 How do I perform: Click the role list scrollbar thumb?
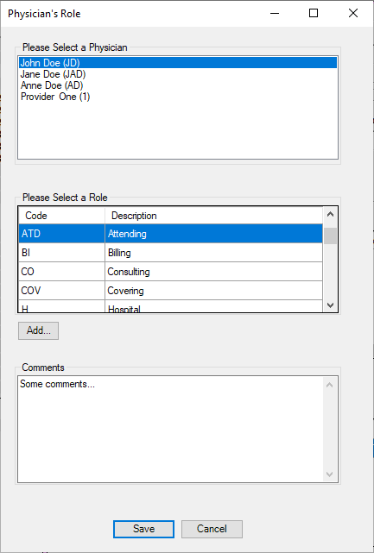pos(330,236)
